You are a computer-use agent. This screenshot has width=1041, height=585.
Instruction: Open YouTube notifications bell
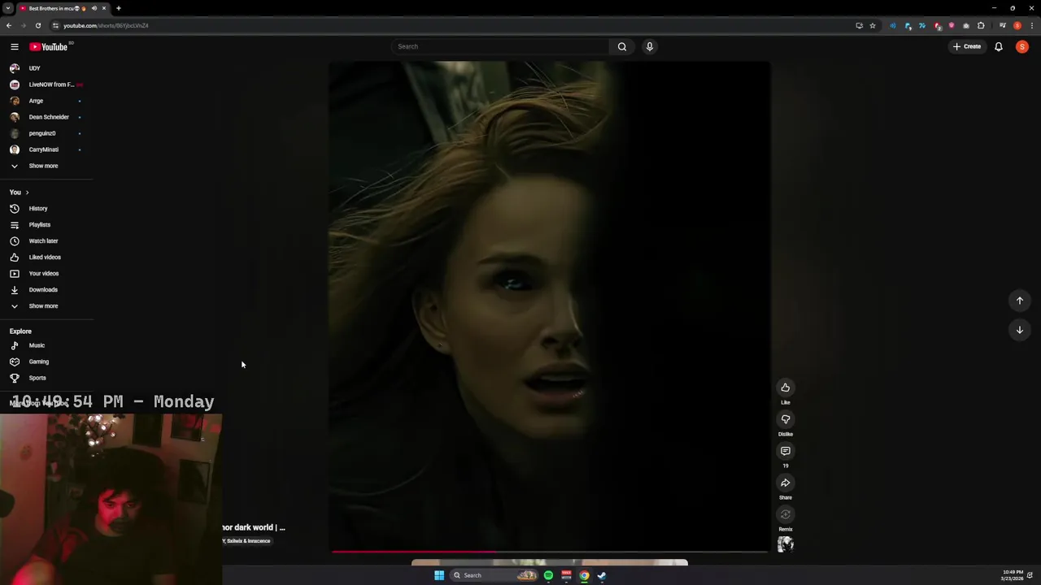(999, 46)
